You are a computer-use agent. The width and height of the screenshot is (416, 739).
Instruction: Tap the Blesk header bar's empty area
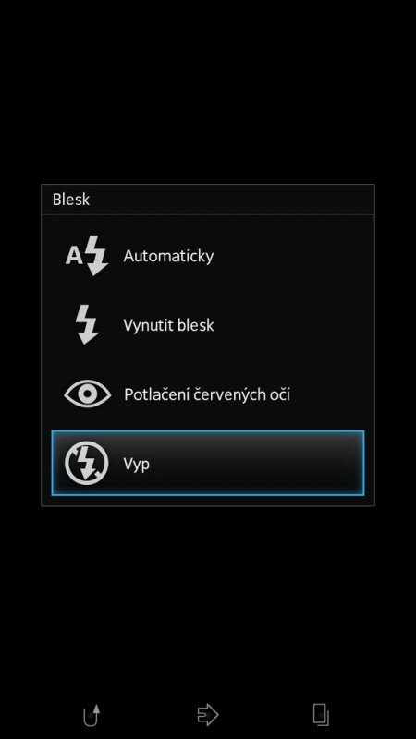coord(231,200)
